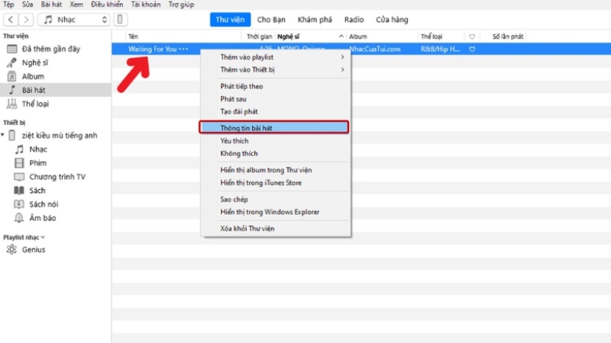Screen dimensions: 611x343
Task: Click the device icon in the toolbar
Action: tap(121, 19)
